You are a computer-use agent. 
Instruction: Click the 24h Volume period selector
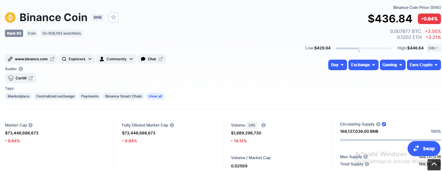pyautogui.click(x=252, y=125)
